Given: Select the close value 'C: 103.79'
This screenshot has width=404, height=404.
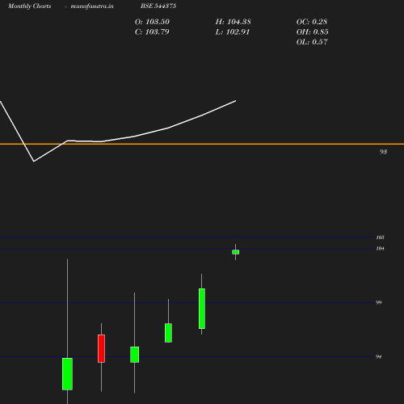Looking at the screenshot, I should click(x=152, y=32).
